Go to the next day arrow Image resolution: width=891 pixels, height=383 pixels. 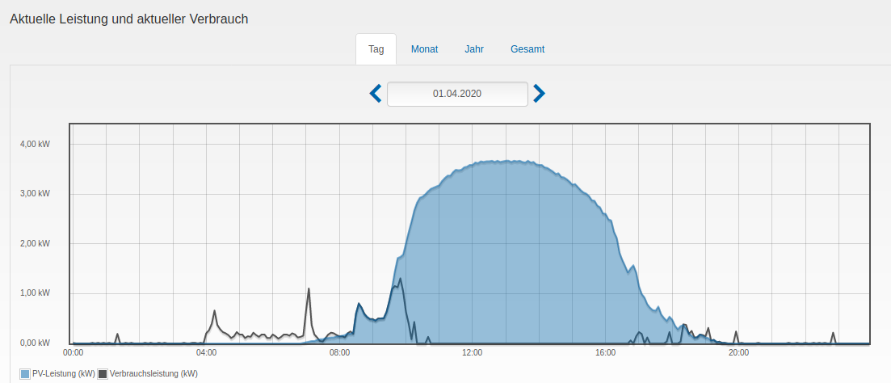[539, 93]
